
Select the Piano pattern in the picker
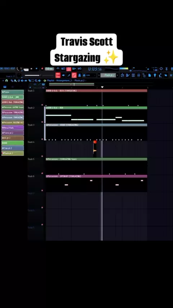click(x=13, y=92)
